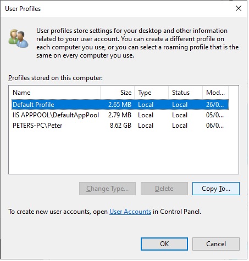Viewport: 249px width, 261px height.
Task: Click the User Profiles title text
Action: [x=23, y=9]
